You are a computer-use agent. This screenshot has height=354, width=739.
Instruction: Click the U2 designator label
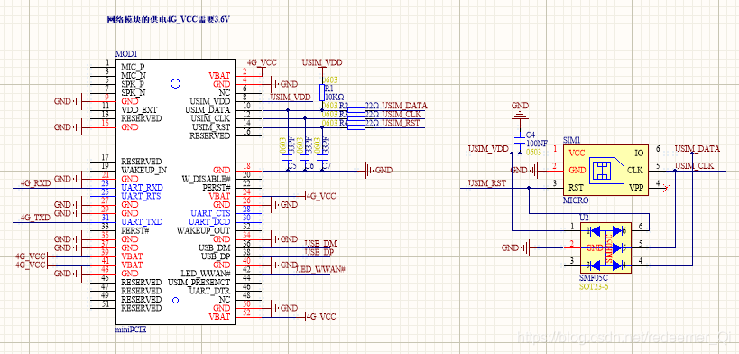click(x=585, y=218)
